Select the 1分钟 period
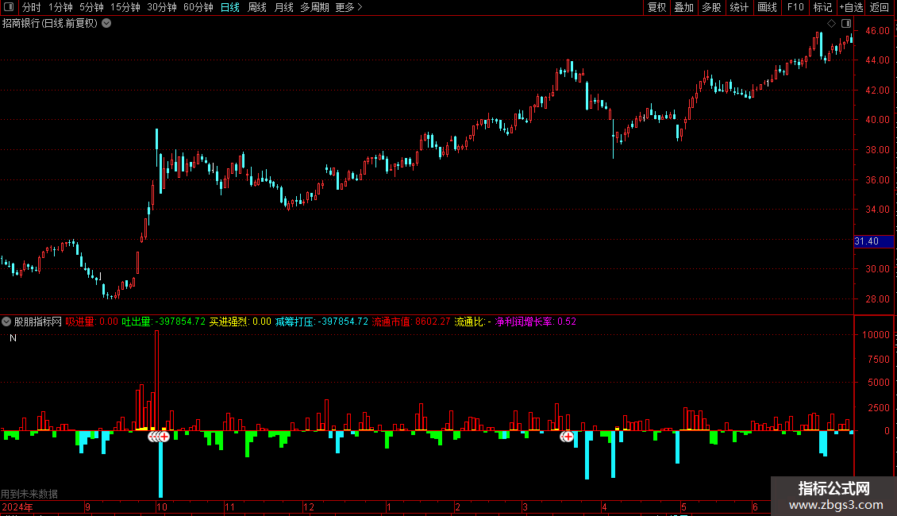Image resolution: width=897 pixels, height=516 pixels. tap(60, 7)
